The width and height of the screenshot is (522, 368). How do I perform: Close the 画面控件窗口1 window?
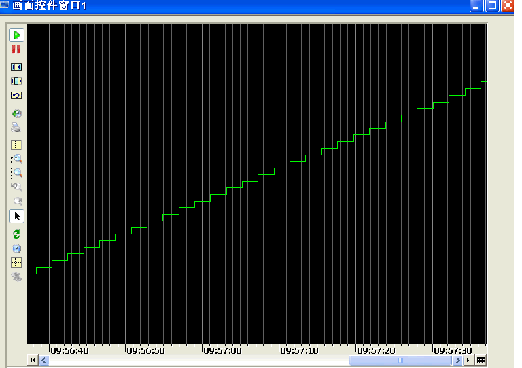(508, 5)
